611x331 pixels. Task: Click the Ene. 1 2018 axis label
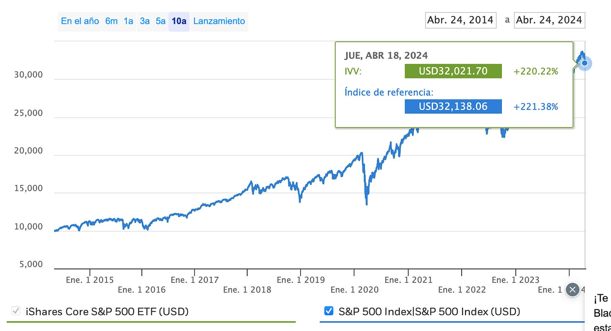(248, 289)
